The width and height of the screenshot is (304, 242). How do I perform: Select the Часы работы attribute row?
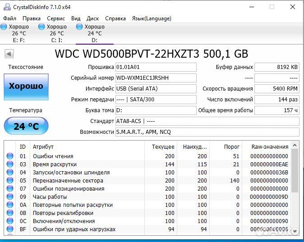(x=148, y=197)
